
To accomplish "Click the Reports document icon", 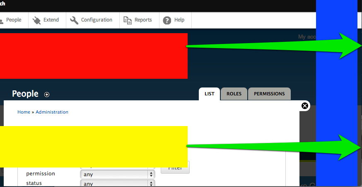I will pyautogui.click(x=128, y=20).
